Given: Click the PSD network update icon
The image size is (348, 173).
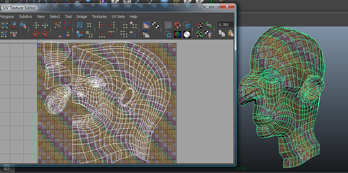Looking at the screenshot, I should [209, 25].
